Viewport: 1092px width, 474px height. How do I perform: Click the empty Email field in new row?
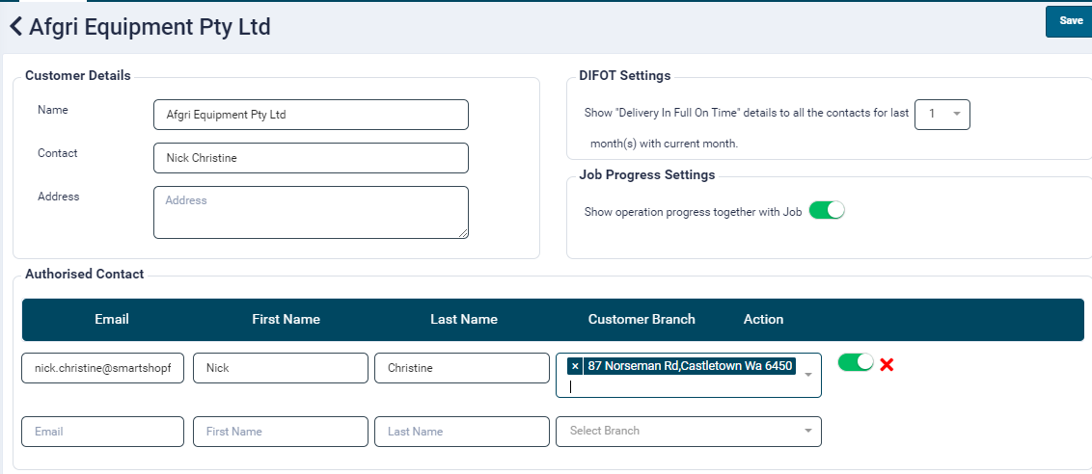coord(102,432)
